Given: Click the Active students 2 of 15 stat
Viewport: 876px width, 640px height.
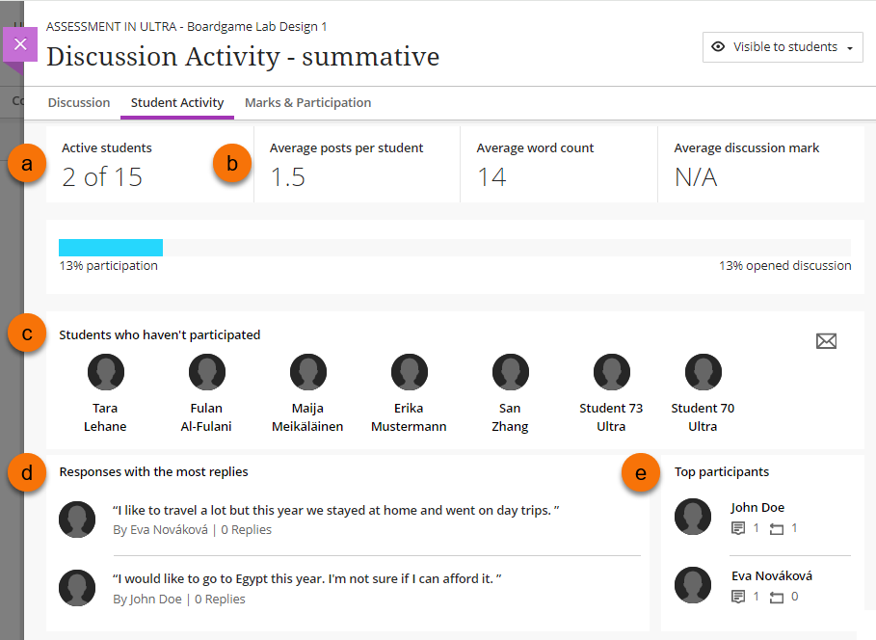Looking at the screenshot, I should 102,176.
